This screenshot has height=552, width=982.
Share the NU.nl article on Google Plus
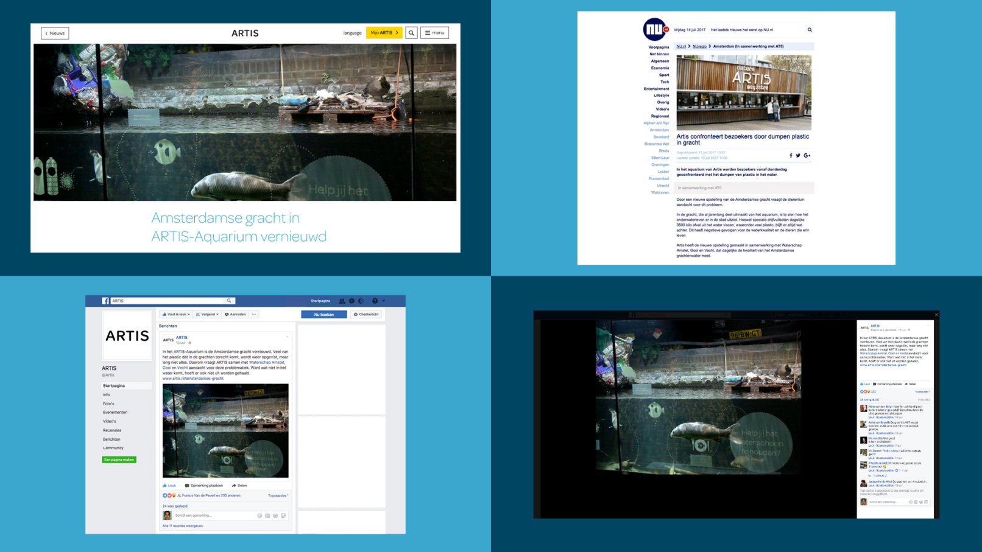click(x=807, y=156)
